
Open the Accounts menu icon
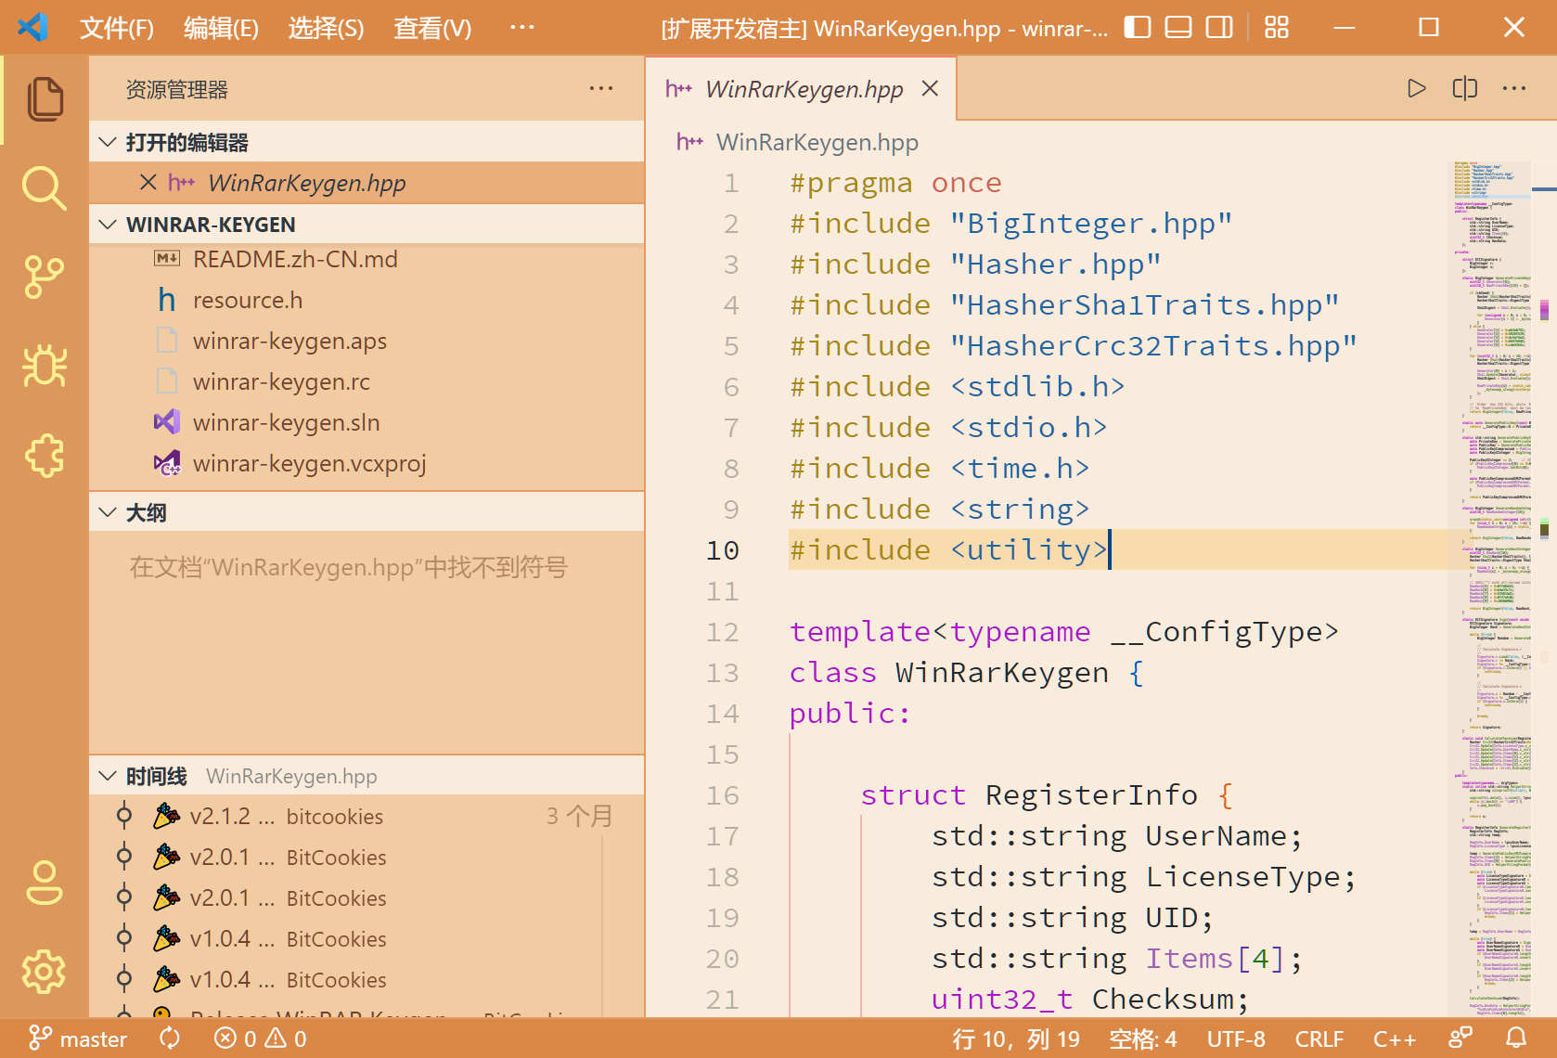(45, 883)
